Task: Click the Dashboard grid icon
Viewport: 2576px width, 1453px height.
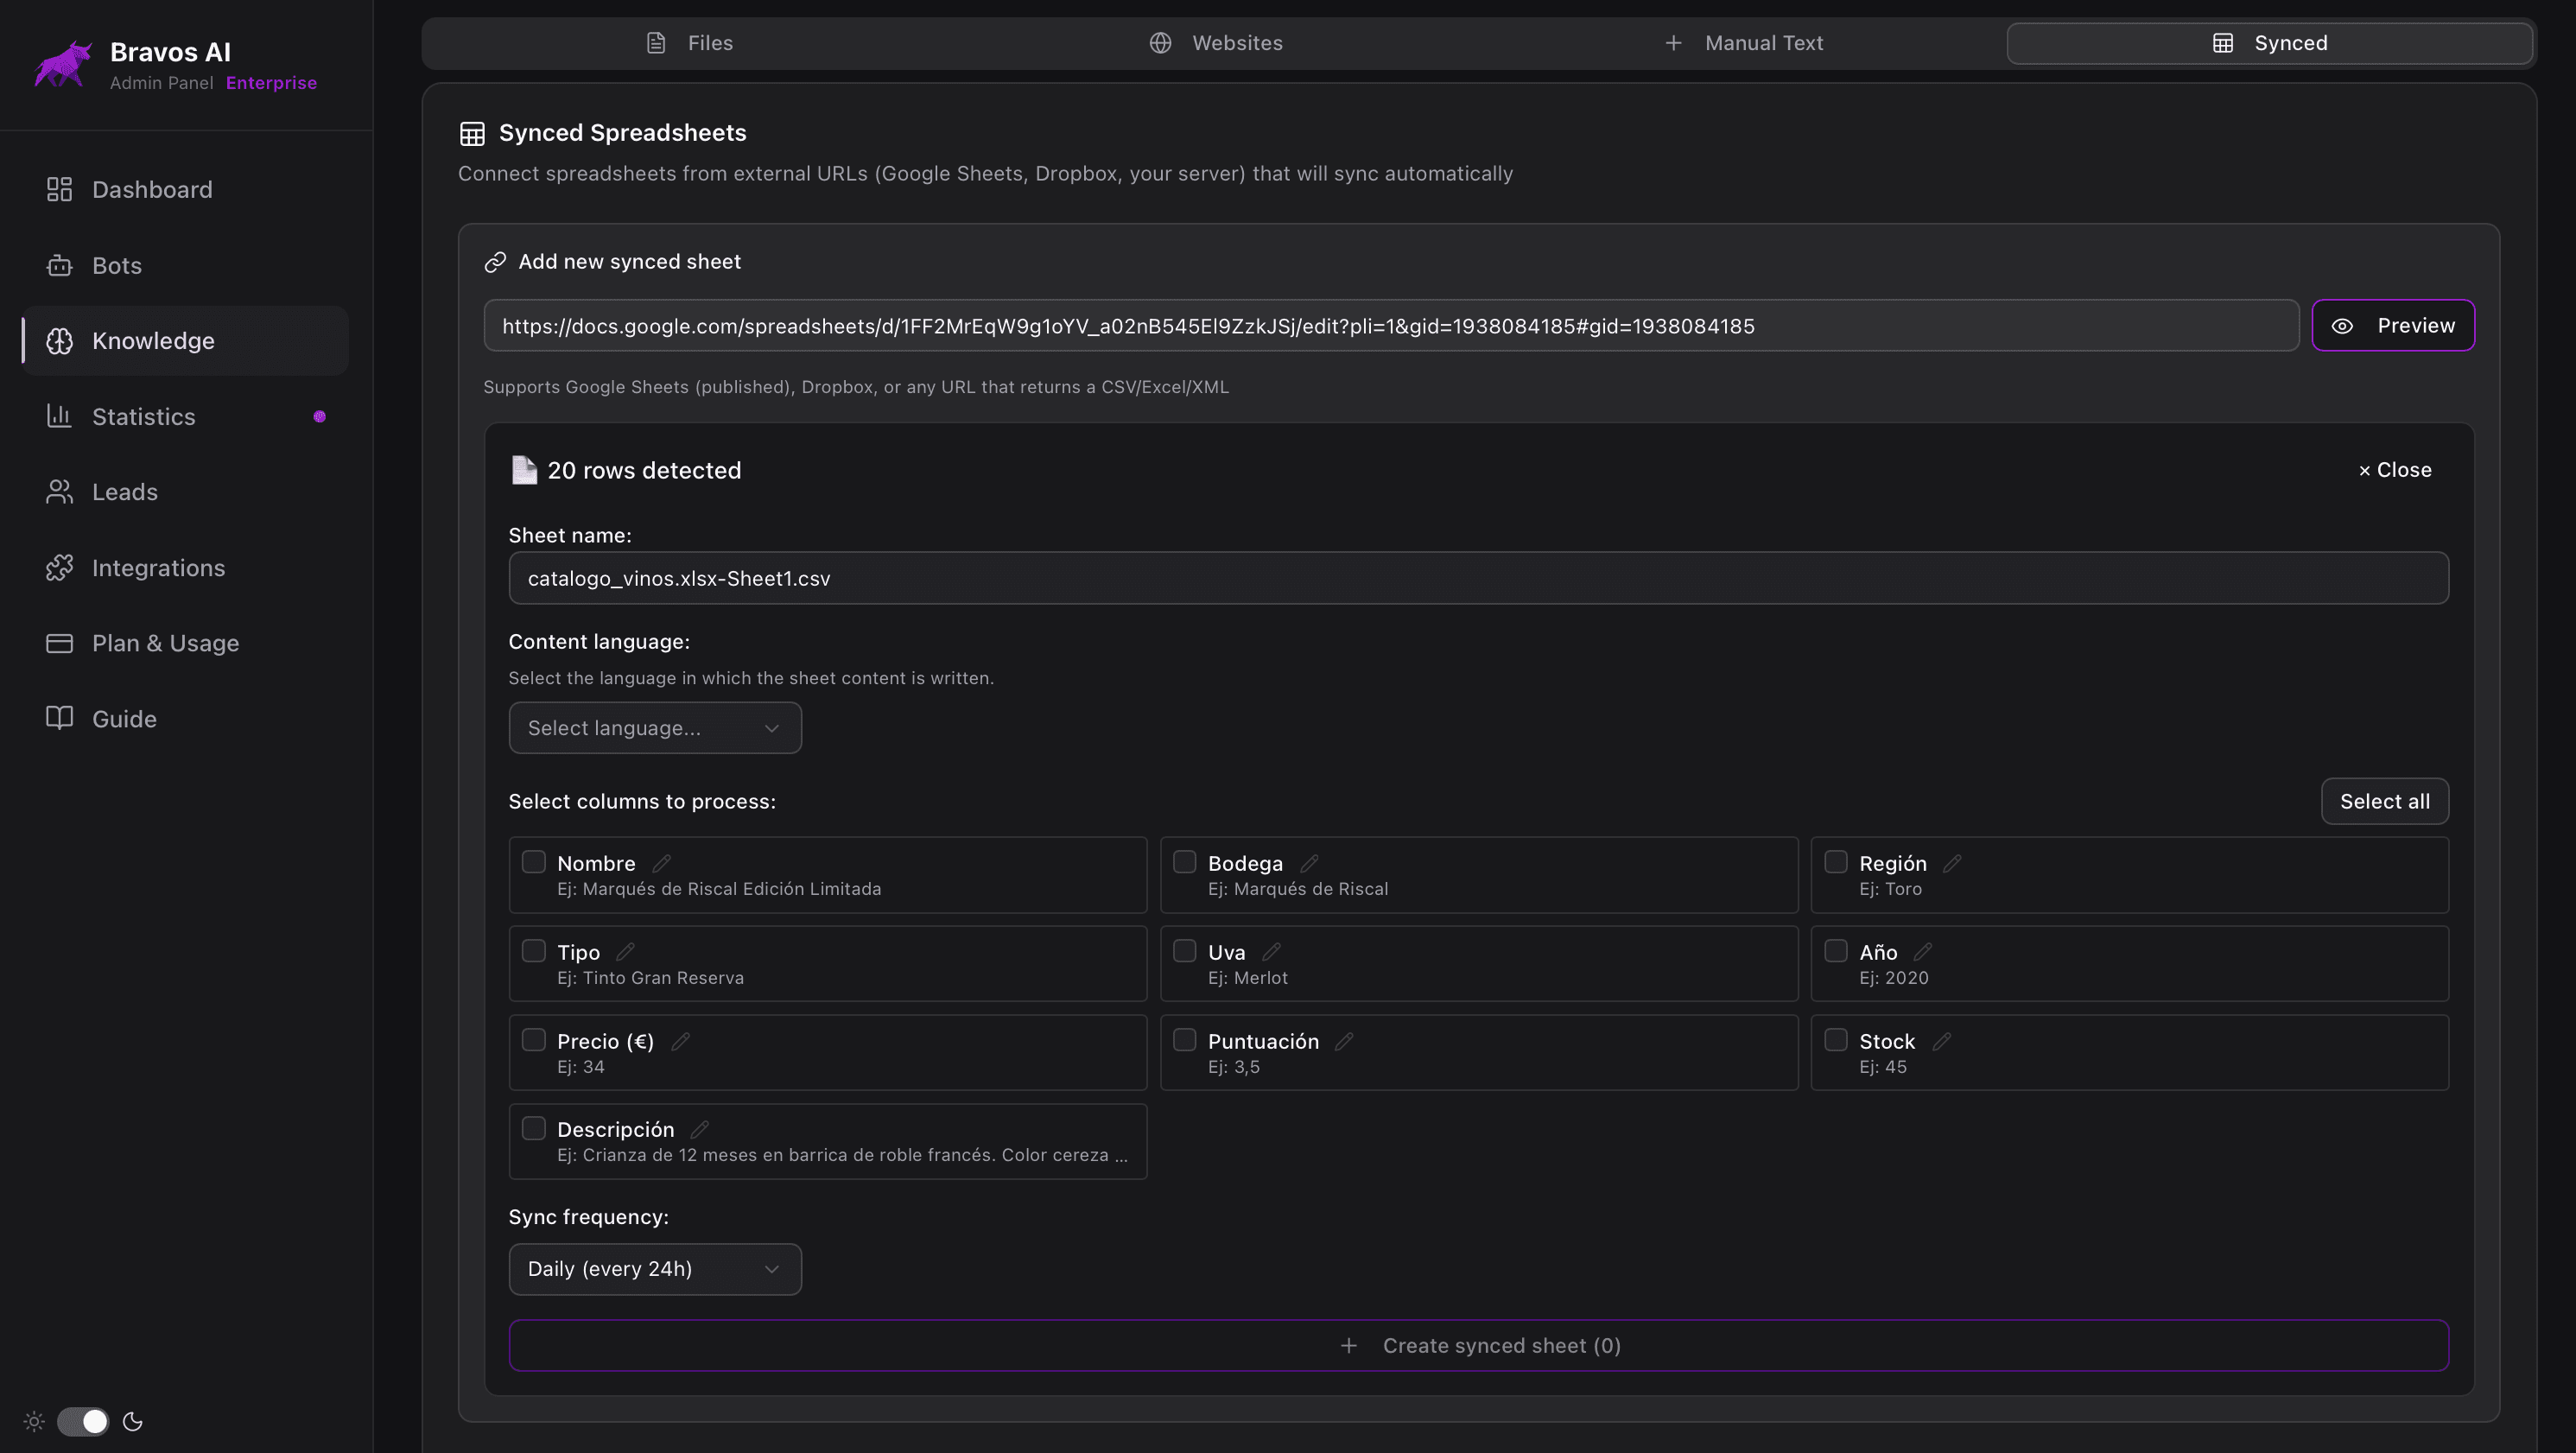Action: (x=59, y=190)
